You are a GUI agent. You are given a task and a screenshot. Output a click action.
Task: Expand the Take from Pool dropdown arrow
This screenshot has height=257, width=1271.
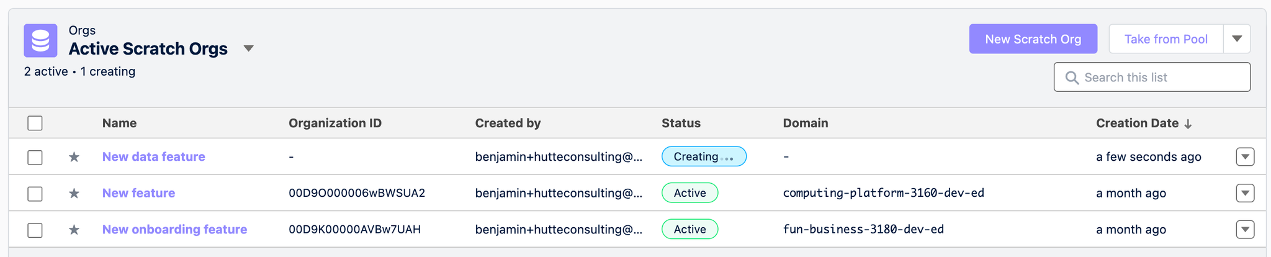pos(1236,39)
